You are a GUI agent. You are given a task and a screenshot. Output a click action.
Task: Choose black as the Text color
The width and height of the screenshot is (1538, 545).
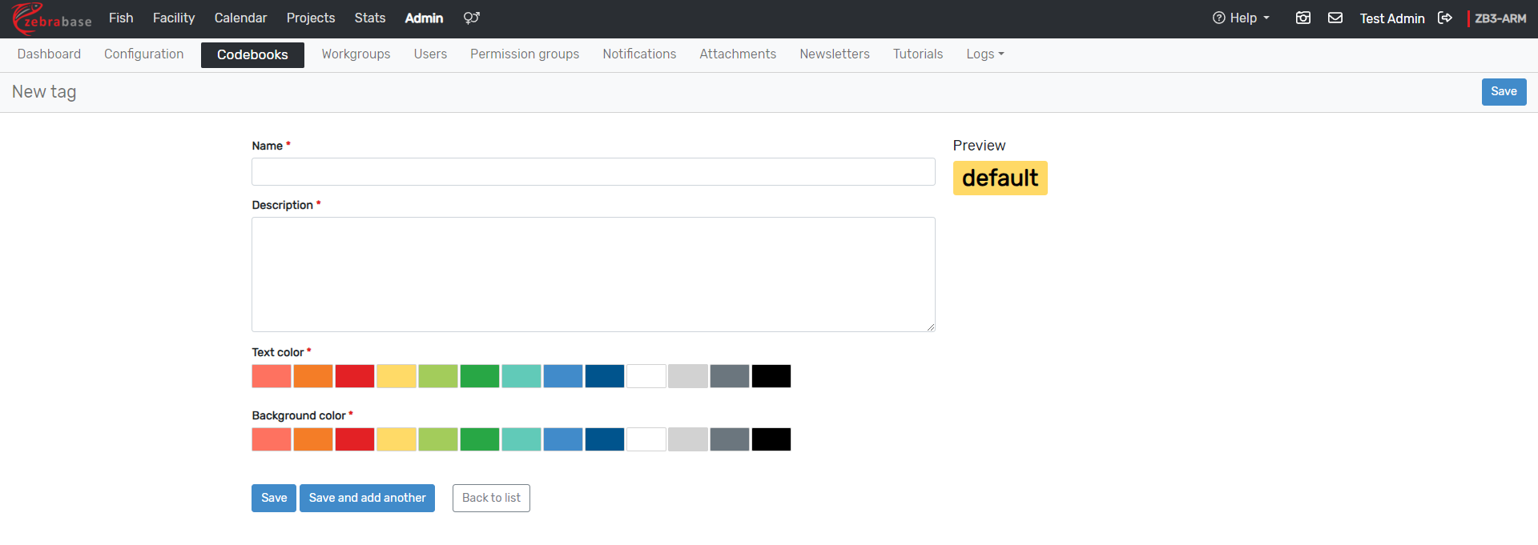[771, 376]
